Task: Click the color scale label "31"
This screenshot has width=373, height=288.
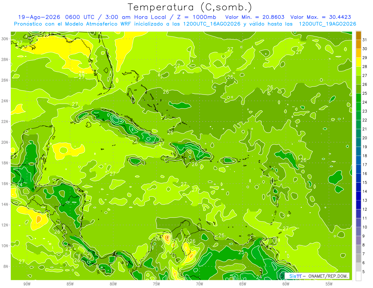Action: 365,40
